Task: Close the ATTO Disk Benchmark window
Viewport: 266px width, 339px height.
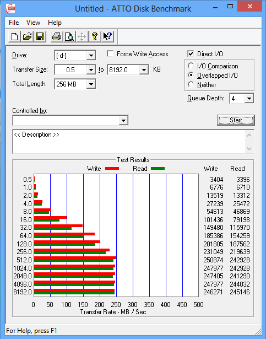Action: point(250,7)
